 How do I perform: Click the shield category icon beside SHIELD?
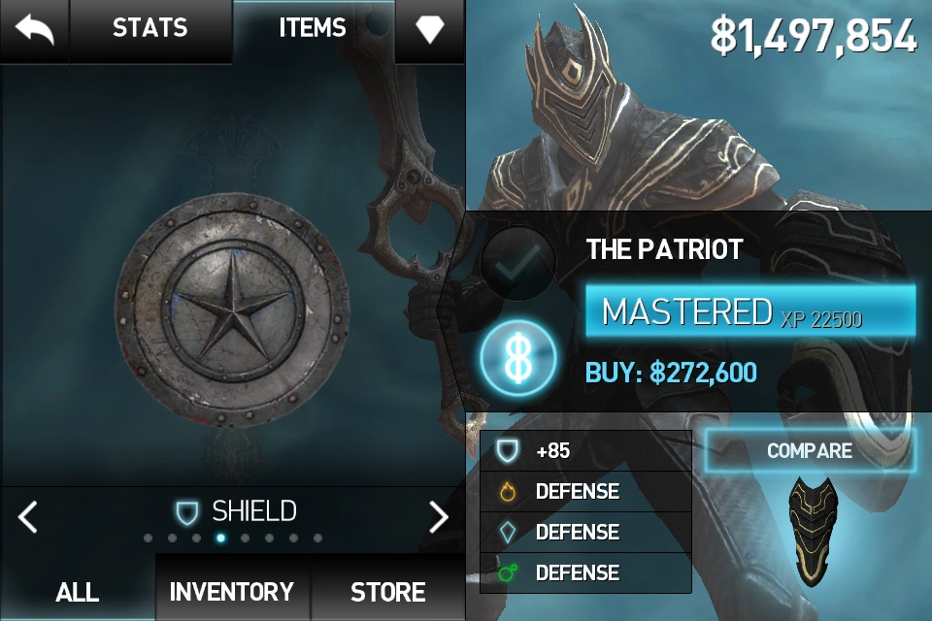[187, 512]
